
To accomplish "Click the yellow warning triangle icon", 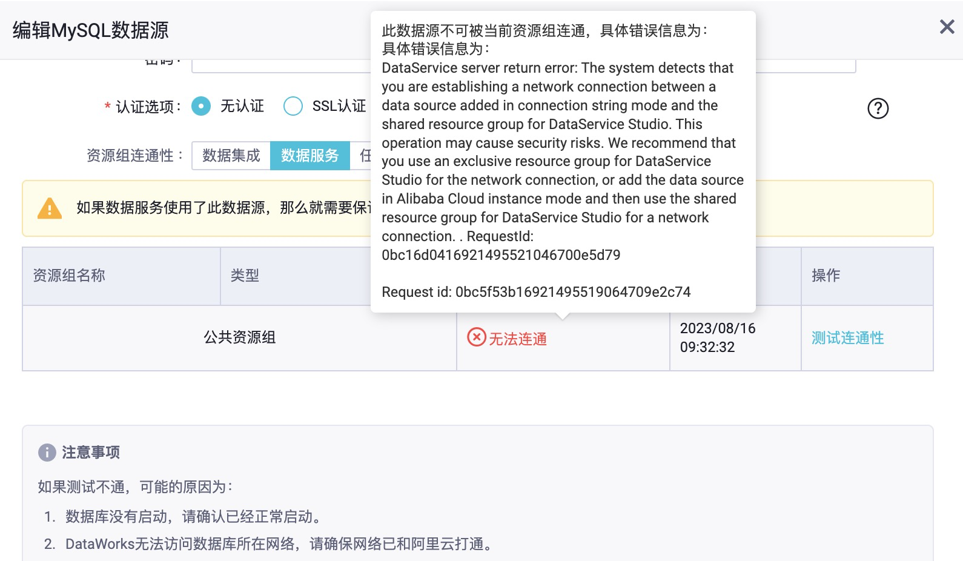I will (x=50, y=208).
